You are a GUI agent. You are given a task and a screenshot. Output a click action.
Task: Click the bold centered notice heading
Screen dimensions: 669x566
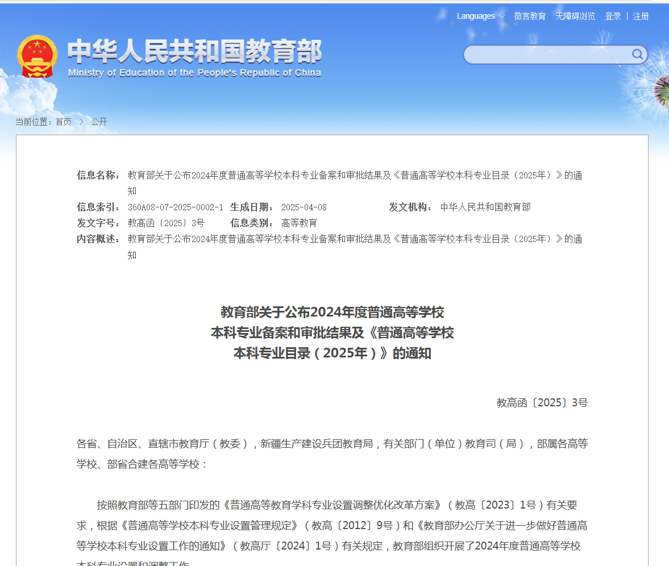tap(333, 332)
